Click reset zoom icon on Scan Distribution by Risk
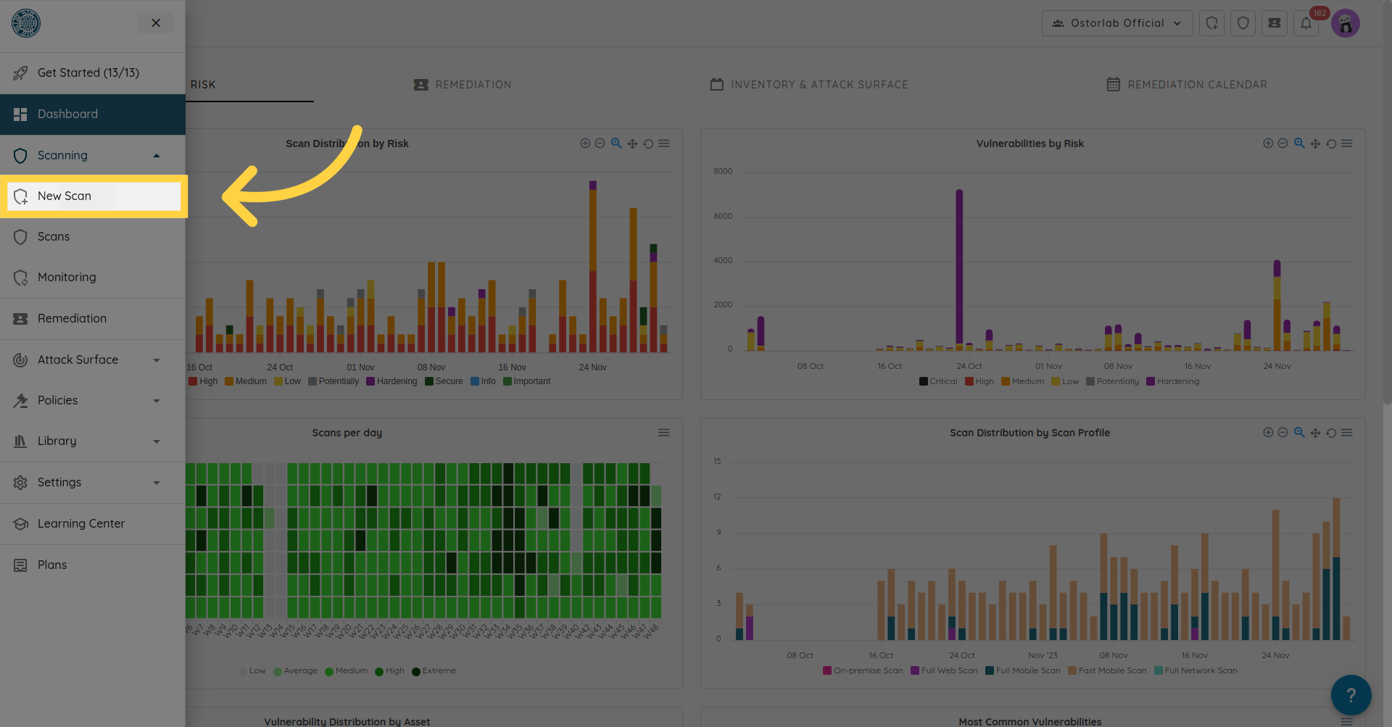This screenshot has height=727, width=1392. pos(648,144)
